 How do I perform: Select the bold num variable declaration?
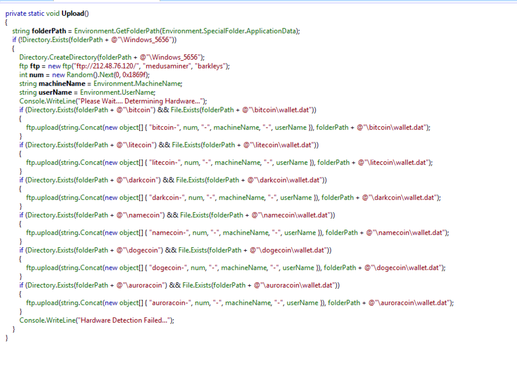(36, 75)
